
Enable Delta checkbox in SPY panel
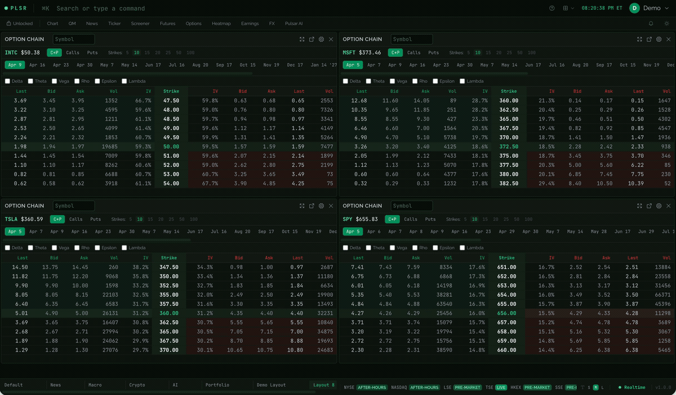(345, 248)
